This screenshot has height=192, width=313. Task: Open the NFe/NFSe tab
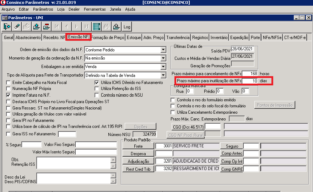[272, 38]
